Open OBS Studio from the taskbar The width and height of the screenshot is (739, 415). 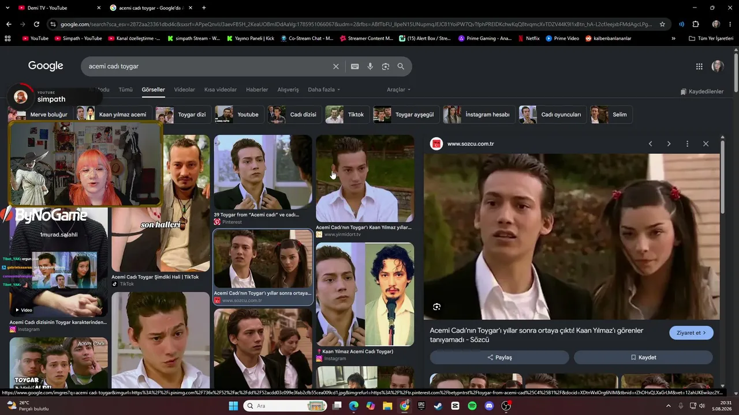point(506,406)
